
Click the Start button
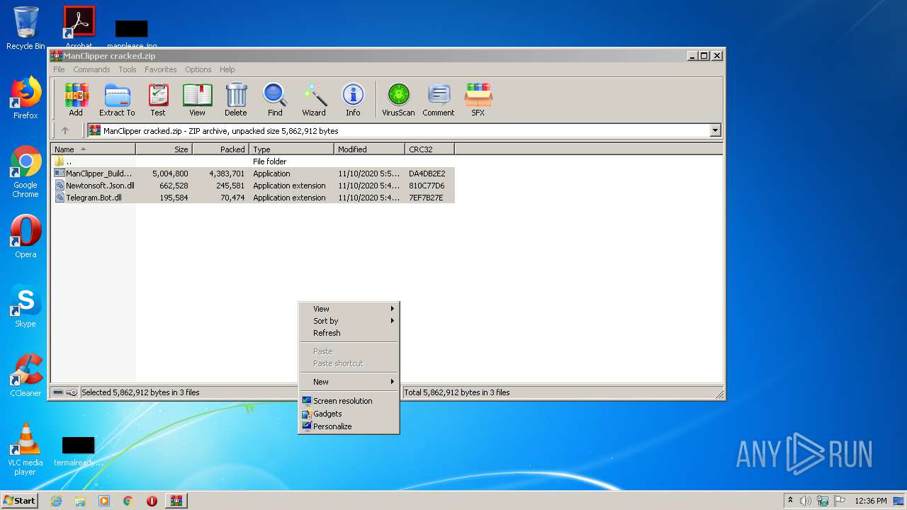tap(19, 501)
